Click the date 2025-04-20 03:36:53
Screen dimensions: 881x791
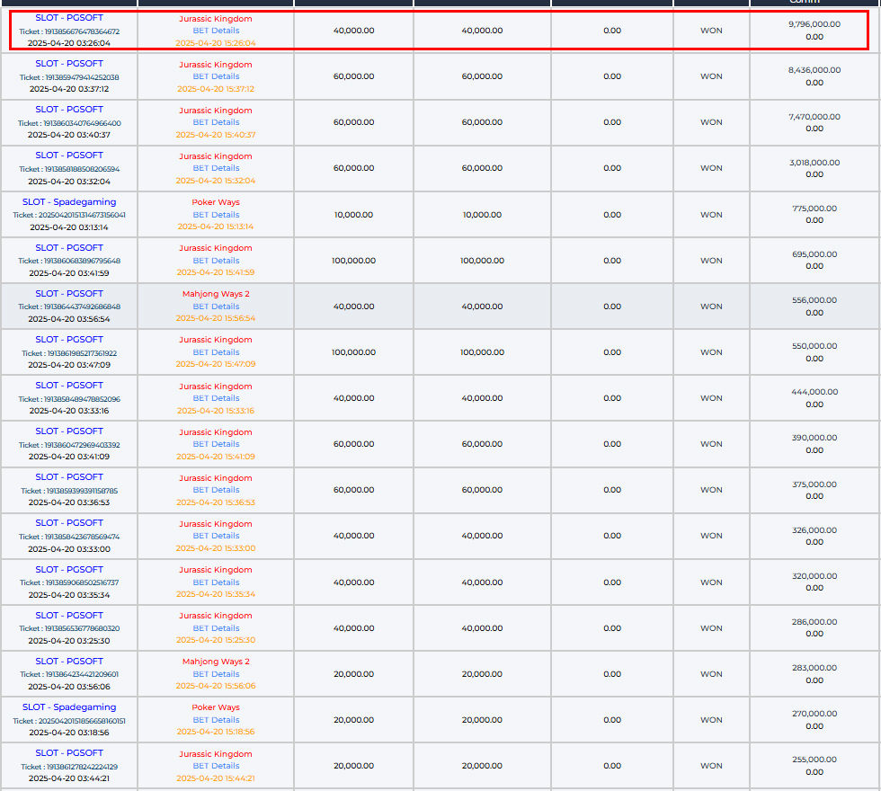pyautogui.click(x=69, y=502)
